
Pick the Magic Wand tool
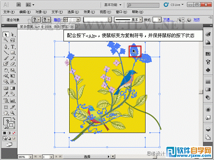(6, 40)
